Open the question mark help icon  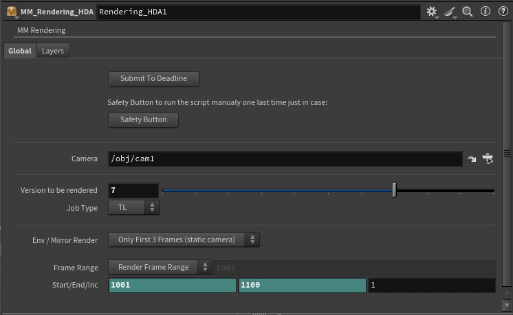click(501, 12)
